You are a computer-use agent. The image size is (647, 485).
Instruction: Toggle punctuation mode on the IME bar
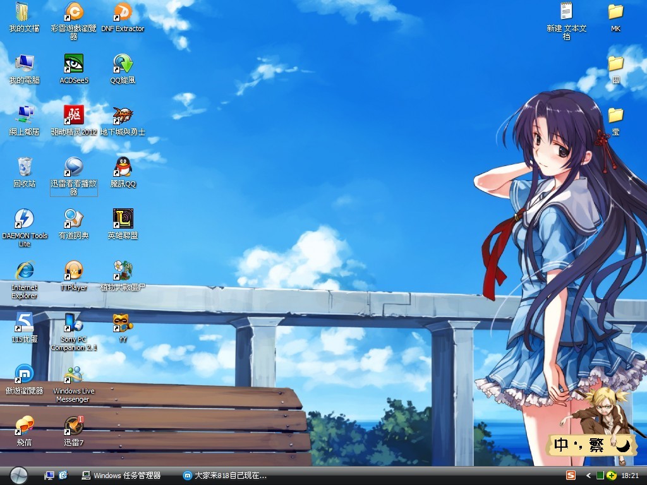click(579, 445)
